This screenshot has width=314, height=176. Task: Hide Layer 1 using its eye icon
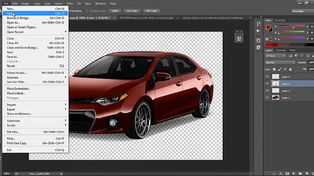click(x=267, y=98)
